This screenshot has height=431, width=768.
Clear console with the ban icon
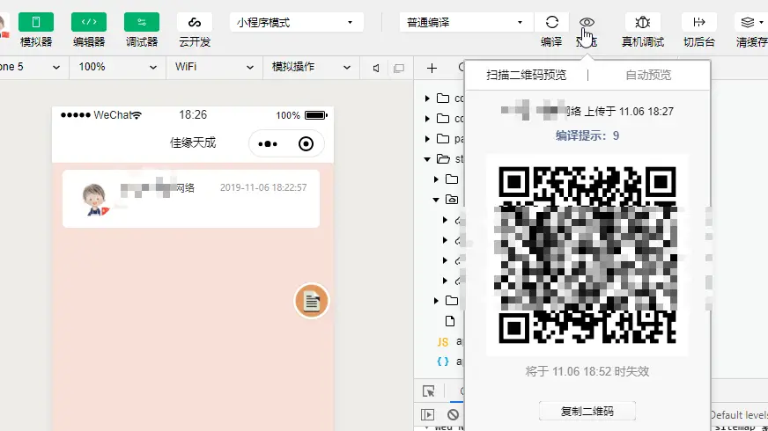(453, 415)
